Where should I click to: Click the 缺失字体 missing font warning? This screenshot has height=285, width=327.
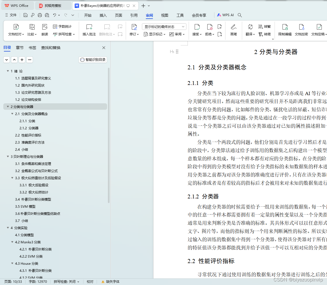pos(110,282)
